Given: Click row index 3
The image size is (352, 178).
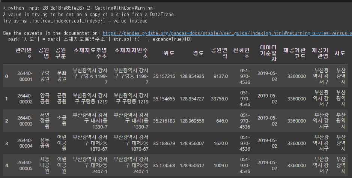Looking at the screenshot, I should pos(6,143).
